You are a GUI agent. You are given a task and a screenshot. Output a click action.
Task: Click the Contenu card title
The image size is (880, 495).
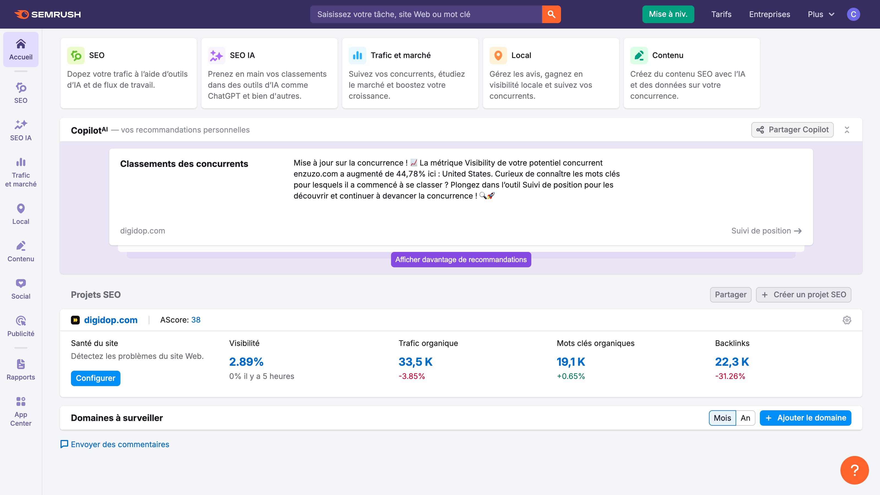tap(667, 55)
